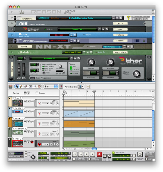Screen dimensions: 163x172
Task: Select the Razor tool
Action: coord(30,87)
